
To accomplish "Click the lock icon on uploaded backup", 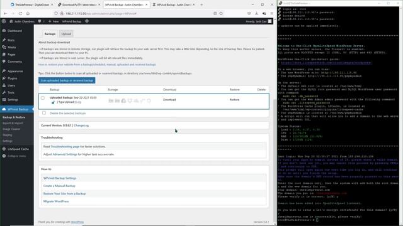I will (x=53, y=102).
